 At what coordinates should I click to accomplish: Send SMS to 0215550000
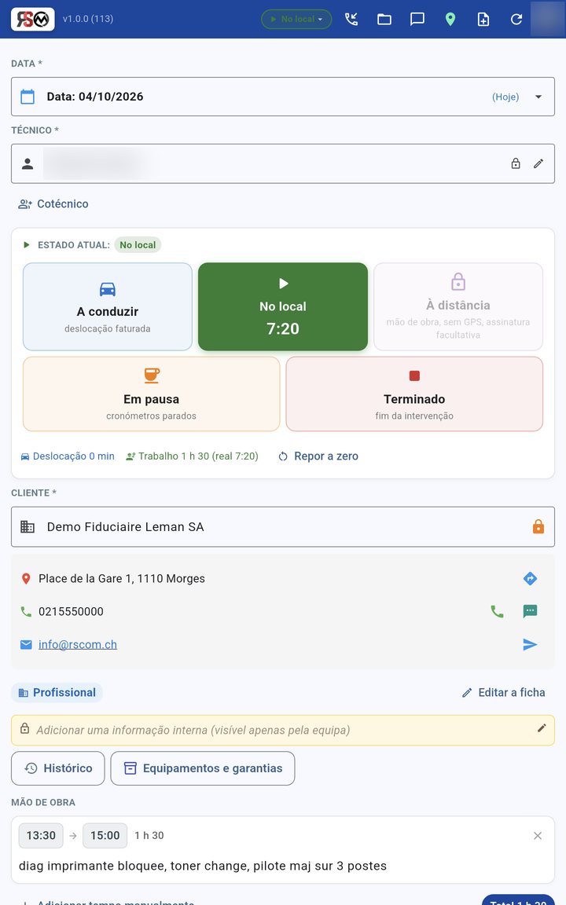[x=530, y=611]
